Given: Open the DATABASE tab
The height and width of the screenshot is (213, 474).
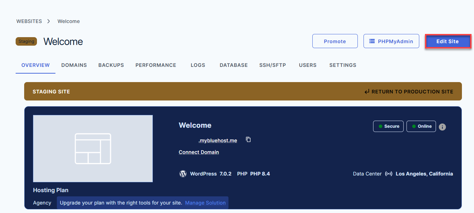Looking at the screenshot, I should click(234, 65).
